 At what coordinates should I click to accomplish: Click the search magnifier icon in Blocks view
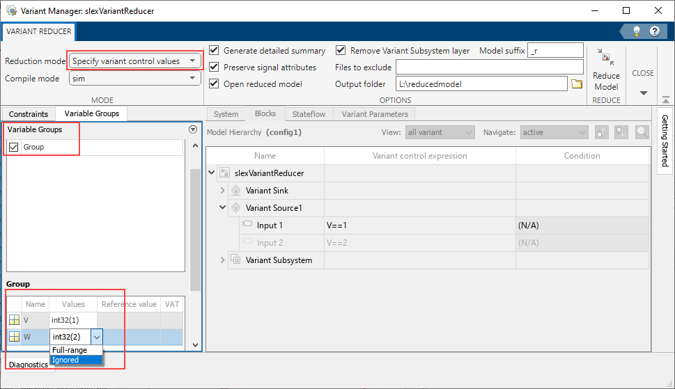point(642,132)
